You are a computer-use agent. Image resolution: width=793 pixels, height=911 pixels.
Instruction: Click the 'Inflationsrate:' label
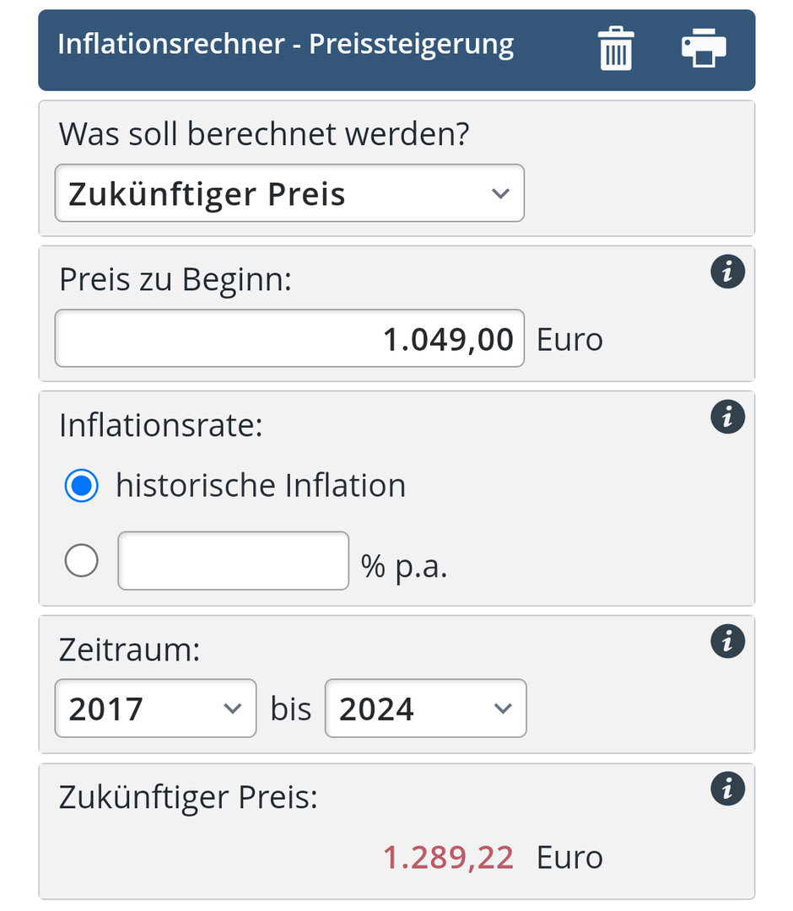(x=161, y=425)
